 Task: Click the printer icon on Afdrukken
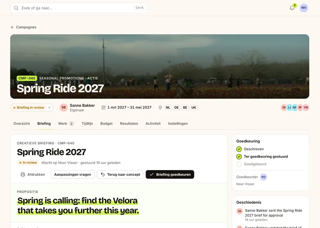point(23,174)
